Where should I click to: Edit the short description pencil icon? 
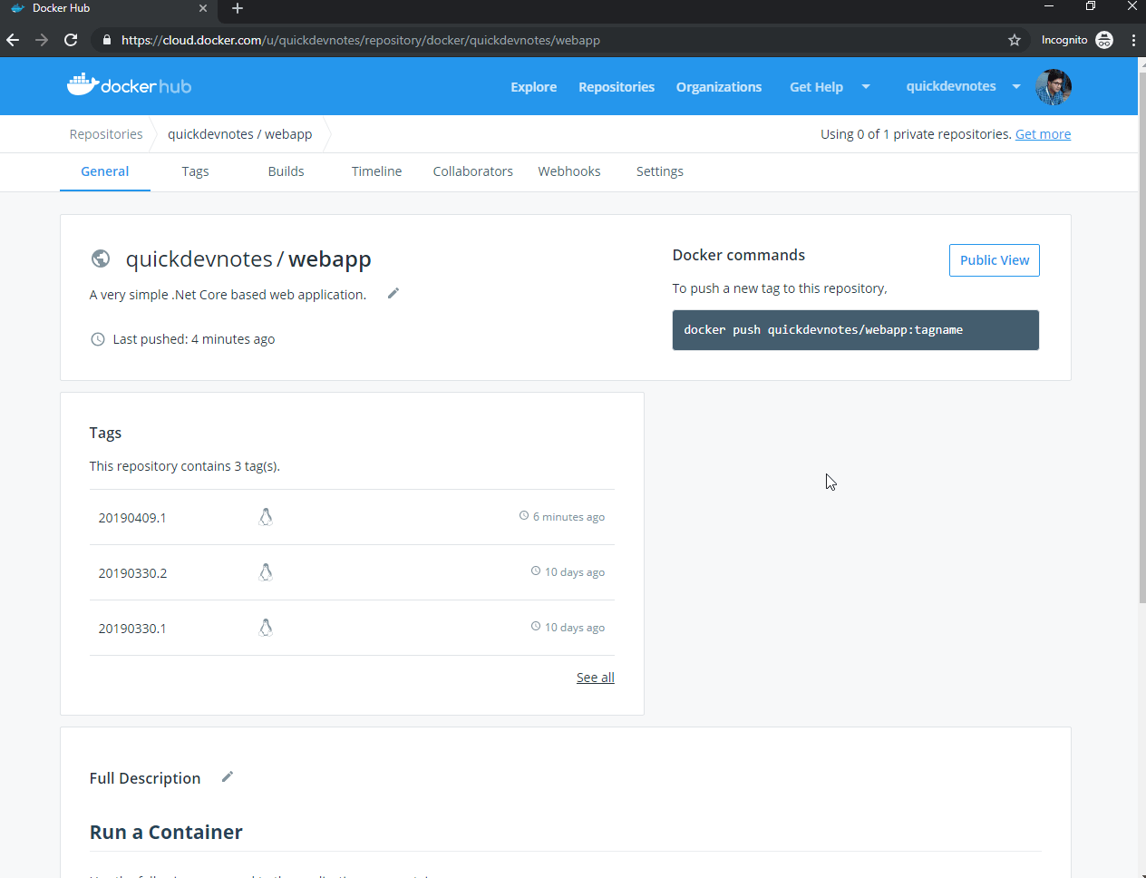point(393,293)
